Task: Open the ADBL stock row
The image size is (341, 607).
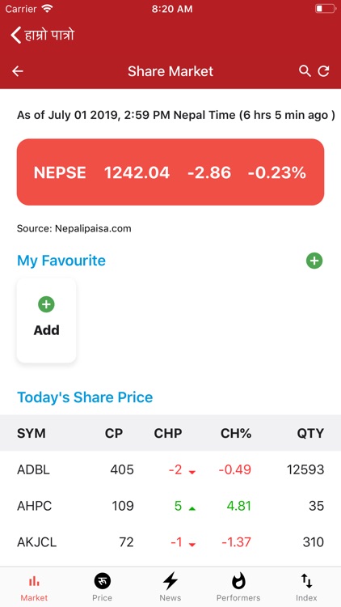Action: (170, 469)
